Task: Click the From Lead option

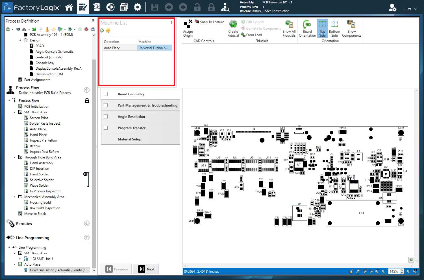Action: (254, 35)
